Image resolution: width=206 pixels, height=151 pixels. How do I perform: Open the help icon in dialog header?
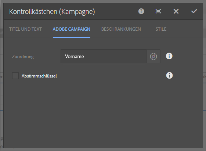point(141,11)
